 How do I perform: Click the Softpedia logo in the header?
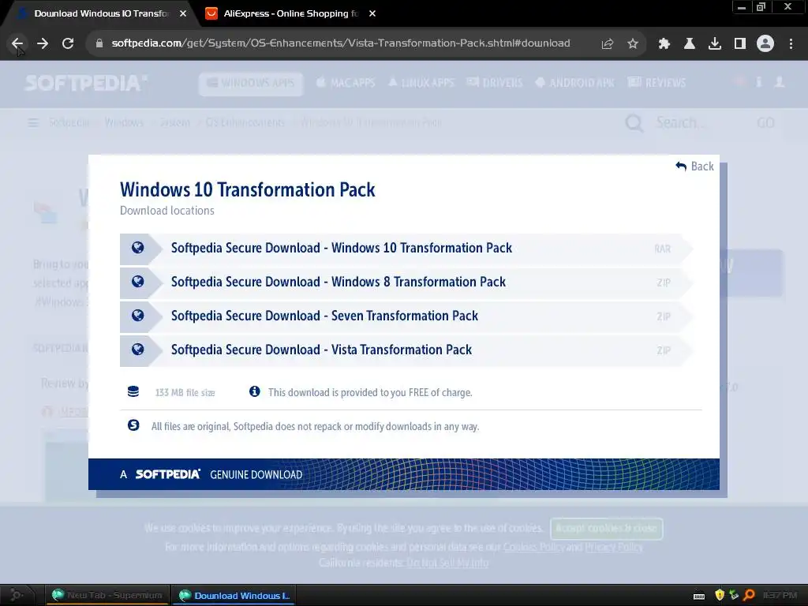(x=86, y=83)
